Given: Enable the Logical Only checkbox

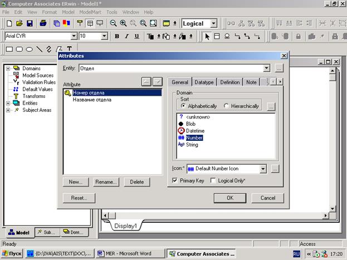Looking at the screenshot, I should [214, 180].
